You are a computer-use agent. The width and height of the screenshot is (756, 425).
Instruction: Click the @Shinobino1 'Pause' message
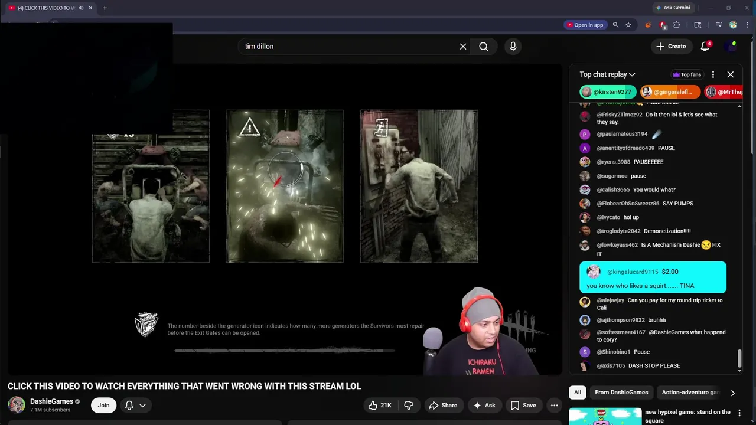[653, 352]
